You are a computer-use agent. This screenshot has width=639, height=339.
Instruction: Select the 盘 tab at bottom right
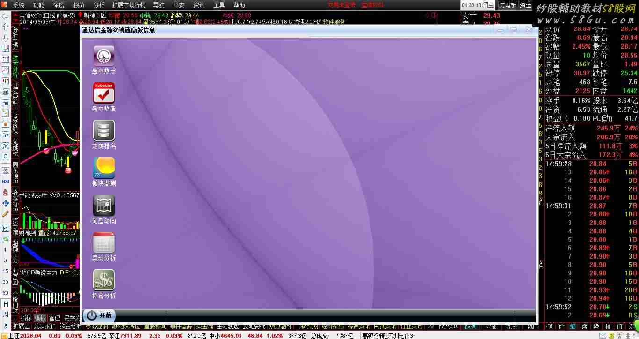[x=585, y=326]
